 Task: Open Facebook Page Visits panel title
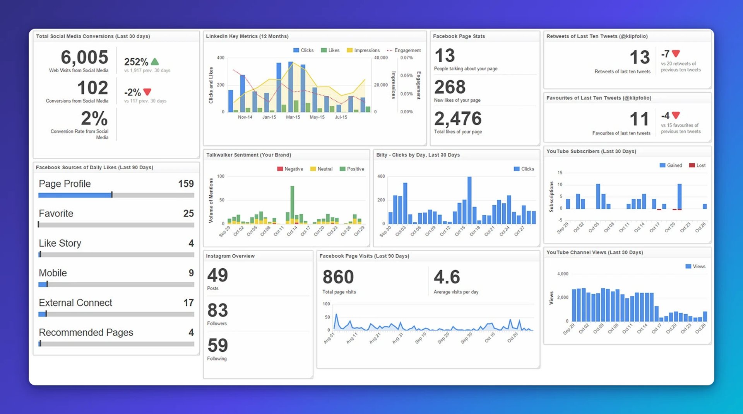[364, 256]
